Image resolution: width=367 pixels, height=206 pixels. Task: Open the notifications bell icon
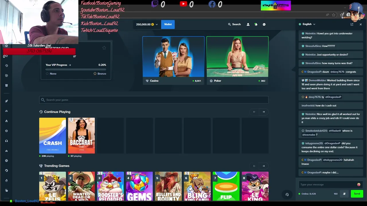tap(256, 24)
